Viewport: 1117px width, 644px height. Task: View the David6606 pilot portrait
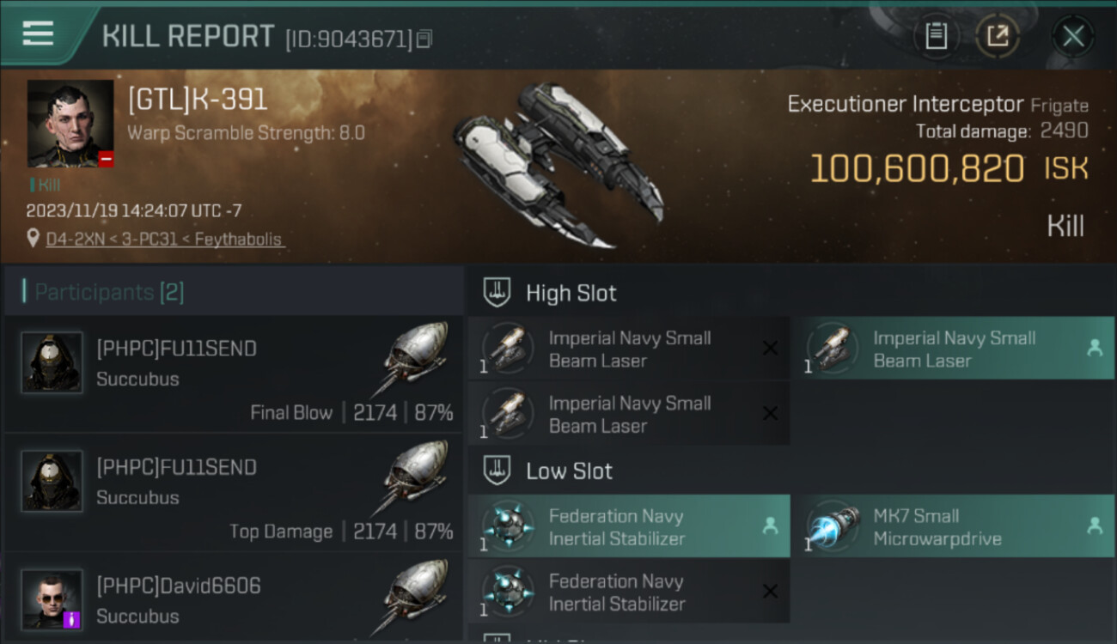tap(52, 598)
